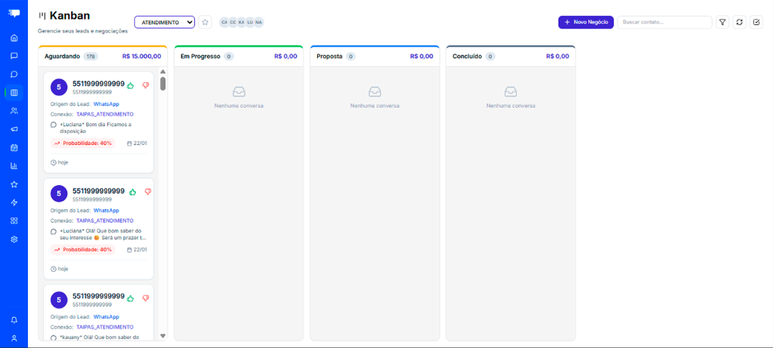This screenshot has height=348, width=773.
Task: Open the settings gear icon in sidebar
Action: (14, 239)
